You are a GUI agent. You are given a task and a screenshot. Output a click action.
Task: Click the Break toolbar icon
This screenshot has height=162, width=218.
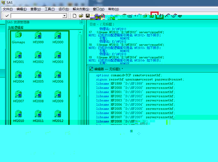click(x=174, y=16)
